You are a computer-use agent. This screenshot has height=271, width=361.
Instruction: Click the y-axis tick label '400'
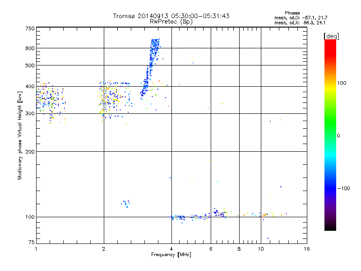(30, 86)
